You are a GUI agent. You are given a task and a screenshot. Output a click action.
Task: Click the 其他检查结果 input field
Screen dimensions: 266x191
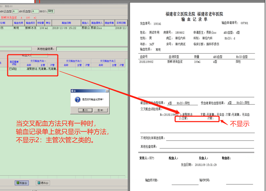(92, 49)
